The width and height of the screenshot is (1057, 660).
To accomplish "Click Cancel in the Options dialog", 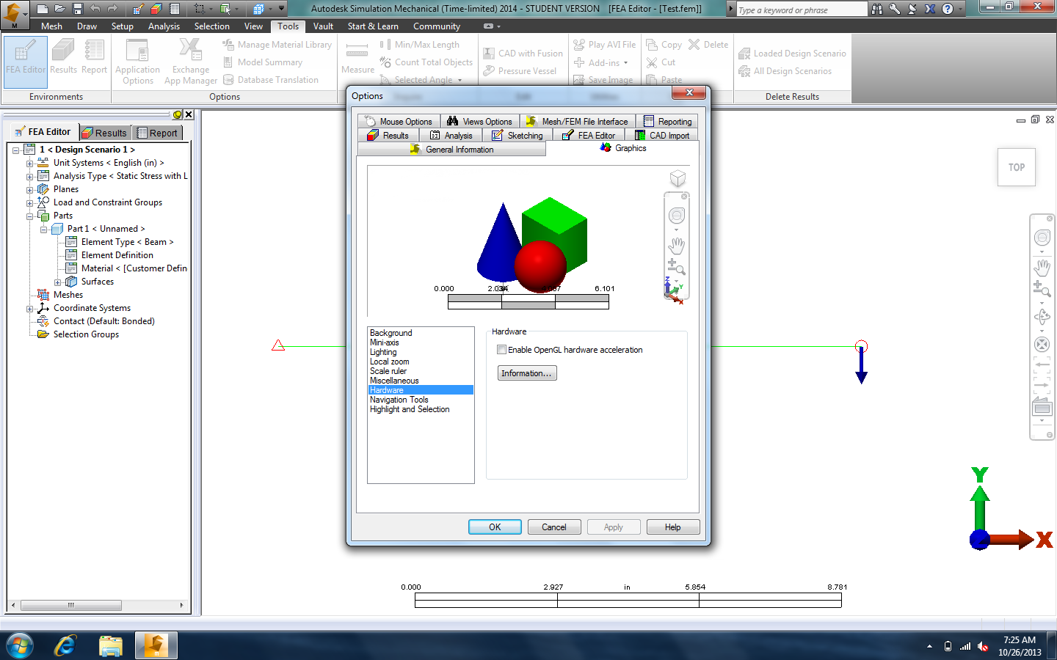I will click(x=554, y=527).
